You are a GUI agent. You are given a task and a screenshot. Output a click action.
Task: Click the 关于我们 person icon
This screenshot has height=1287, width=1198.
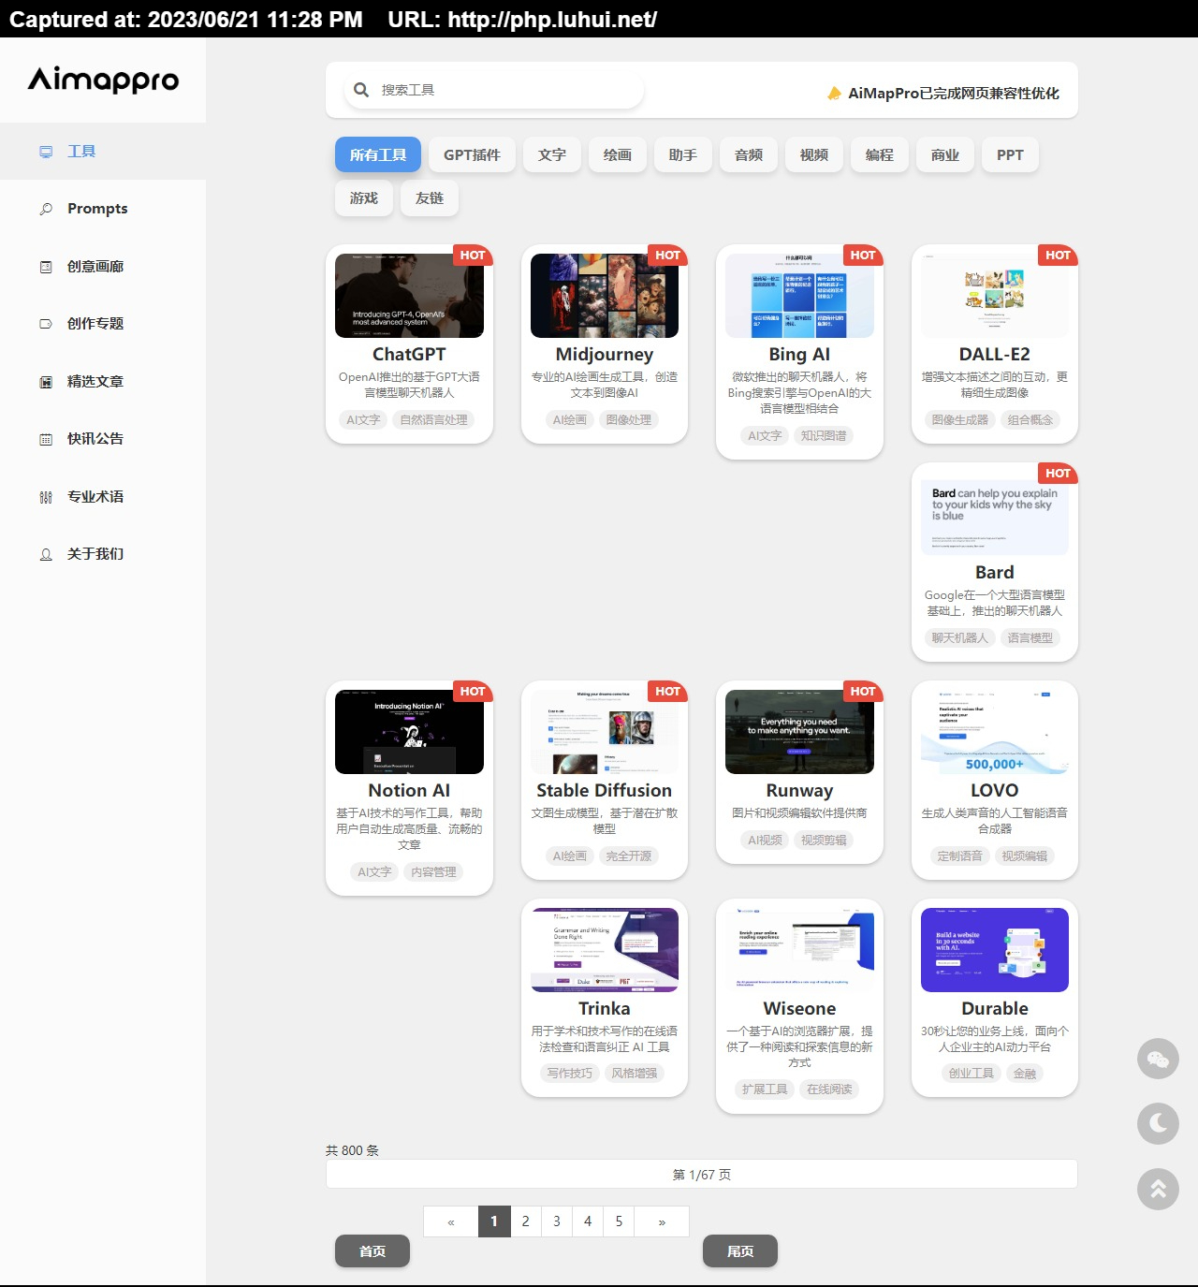click(46, 554)
